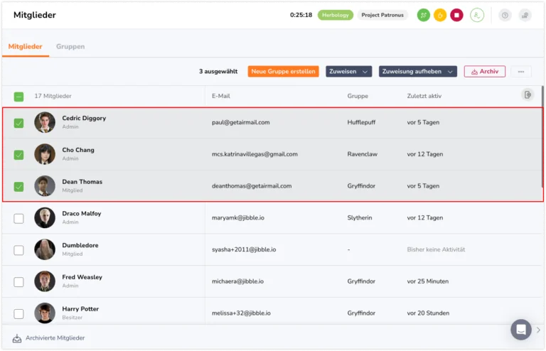This screenshot has width=546, height=351.
Task: Open Cedric Diggory's avatar
Action: pyautogui.click(x=45, y=122)
